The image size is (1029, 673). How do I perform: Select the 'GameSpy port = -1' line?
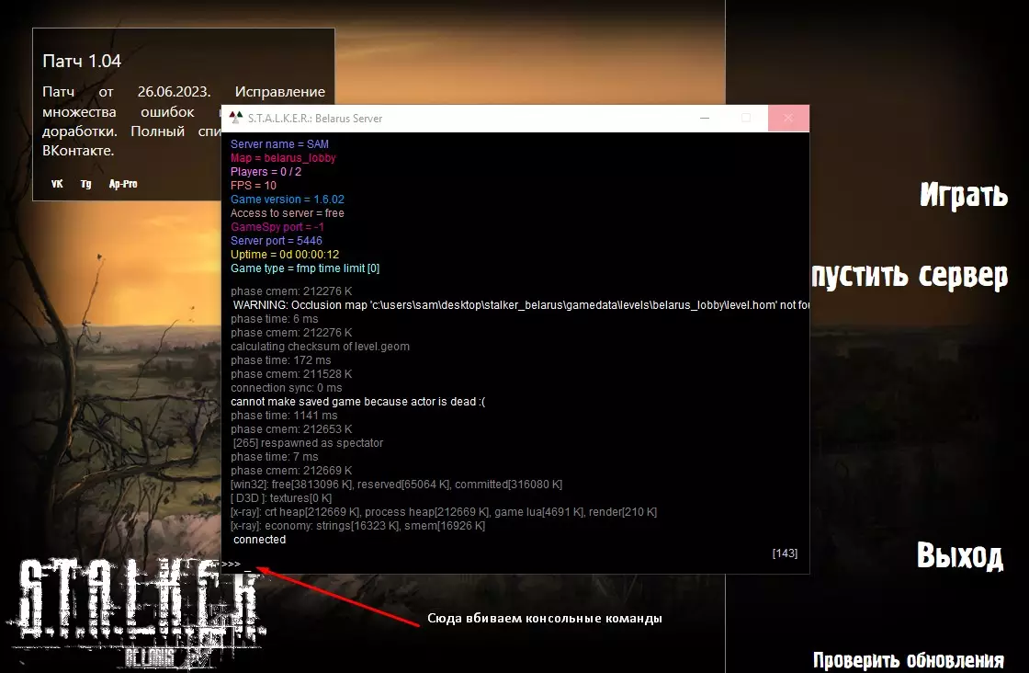pos(277,226)
